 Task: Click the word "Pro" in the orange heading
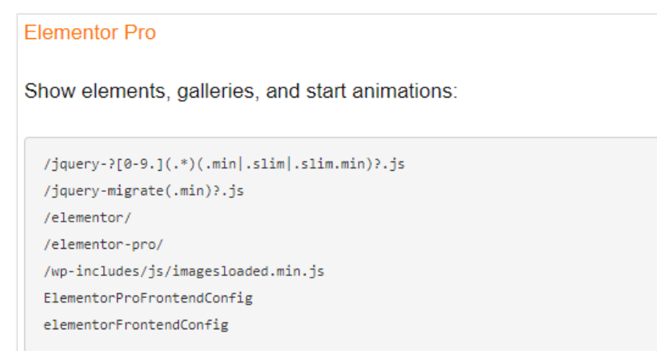[x=140, y=33]
